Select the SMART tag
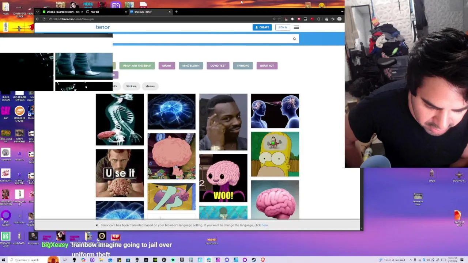 (167, 66)
